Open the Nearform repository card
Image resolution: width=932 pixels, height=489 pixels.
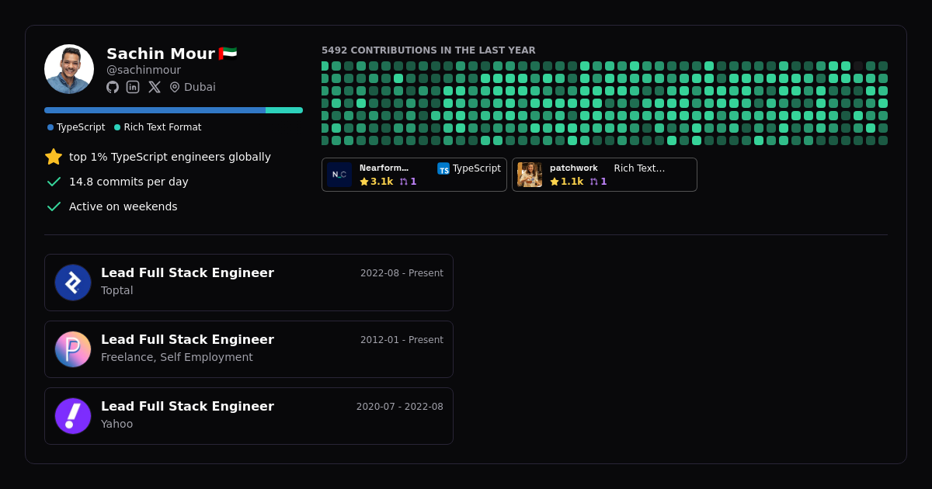point(414,175)
